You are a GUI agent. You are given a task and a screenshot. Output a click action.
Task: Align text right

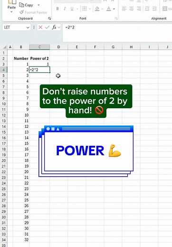point(139,9)
